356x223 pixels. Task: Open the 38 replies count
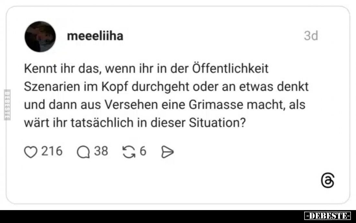point(101,150)
